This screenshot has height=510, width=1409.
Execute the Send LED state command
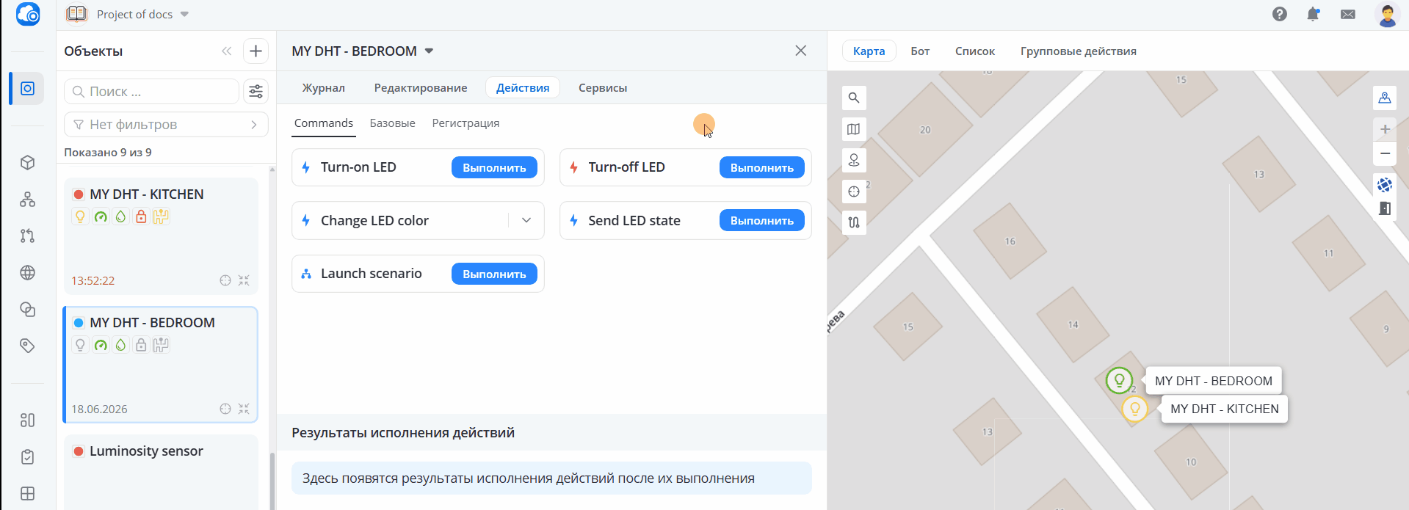coord(762,220)
